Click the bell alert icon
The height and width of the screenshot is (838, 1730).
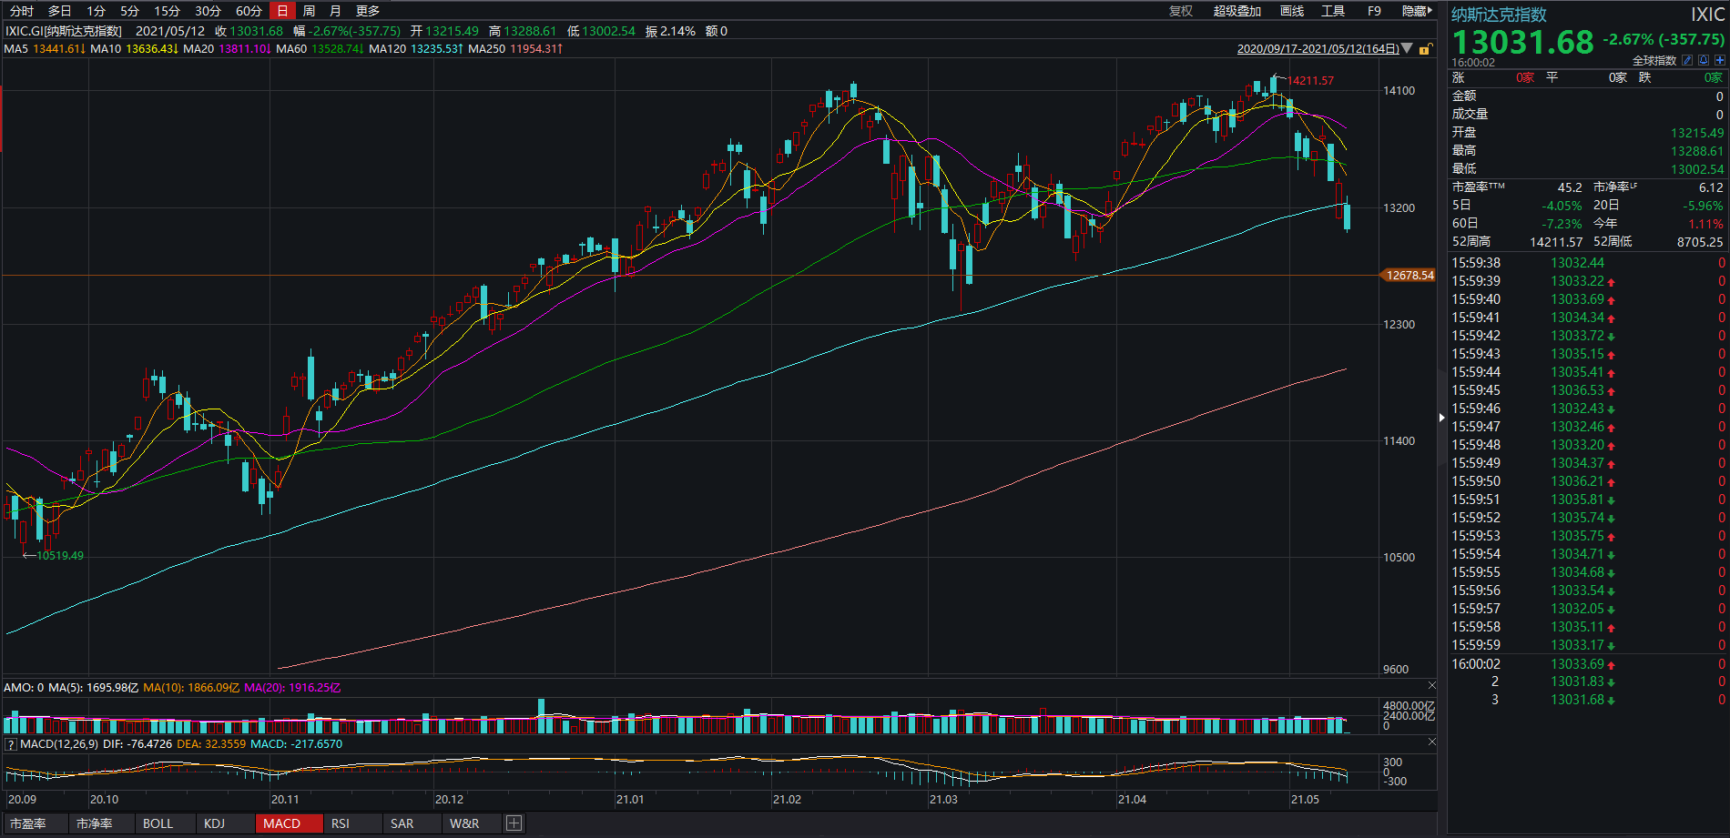coord(1704,60)
